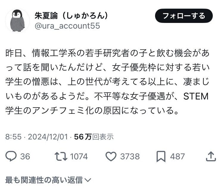Open the 1074 reposts count

tap(78, 156)
